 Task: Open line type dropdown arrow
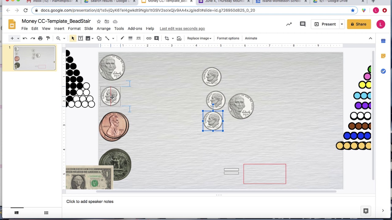coord(113,38)
